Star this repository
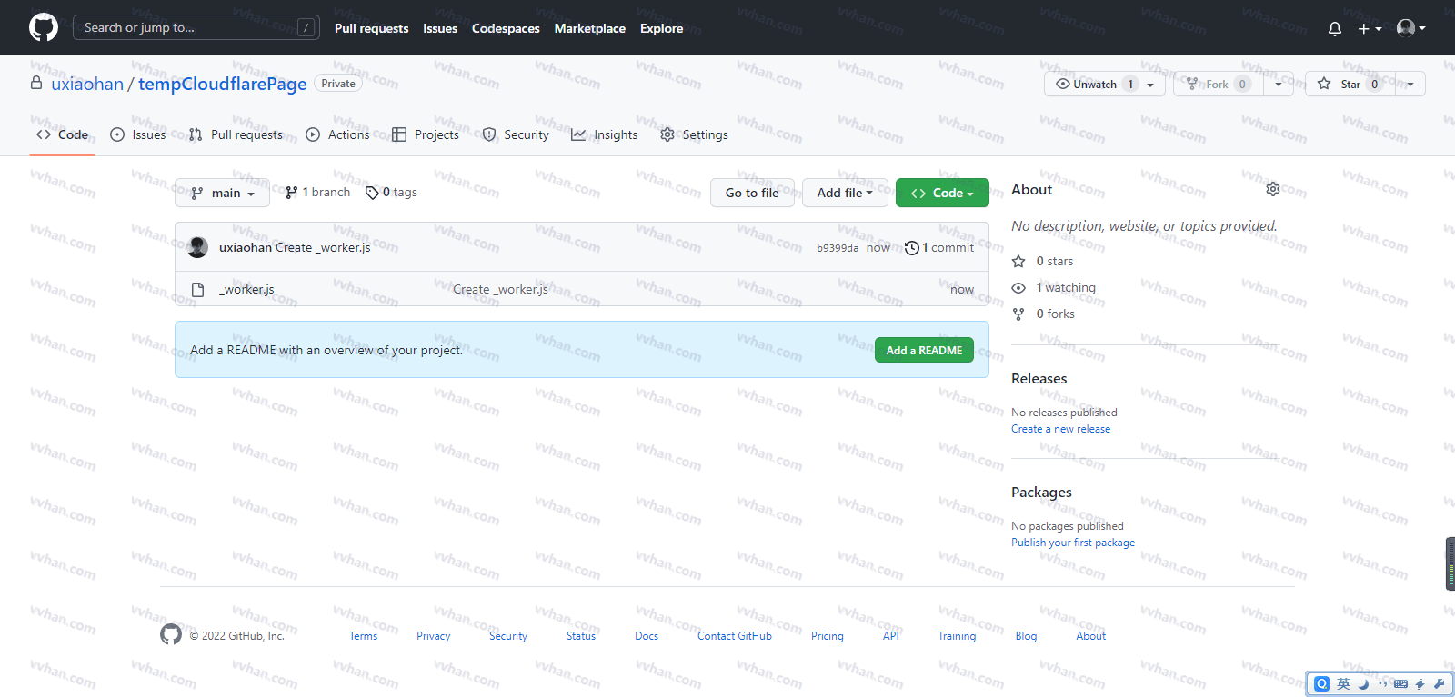Image resolution: width=1455 pixels, height=697 pixels. pyautogui.click(x=1350, y=84)
